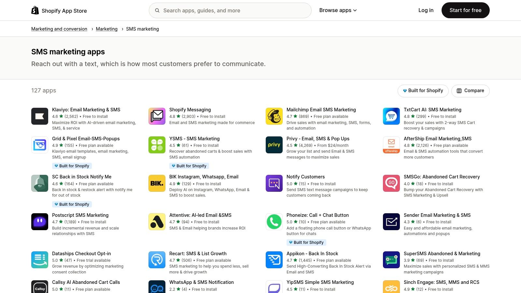Select the Marketing breadcrumb link
The image size is (521, 293).
[106, 29]
